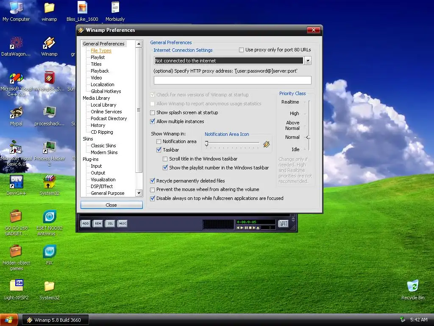Enable Prevent the mouse wheel from altering volume
This screenshot has height=326, width=434.
pyautogui.click(x=152, y=190)
